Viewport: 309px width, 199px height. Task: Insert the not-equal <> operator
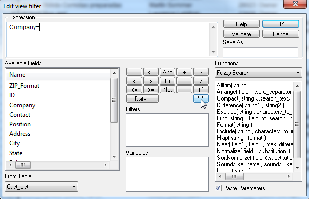[151, 72]
